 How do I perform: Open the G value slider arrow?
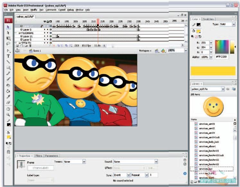point(211,47)
